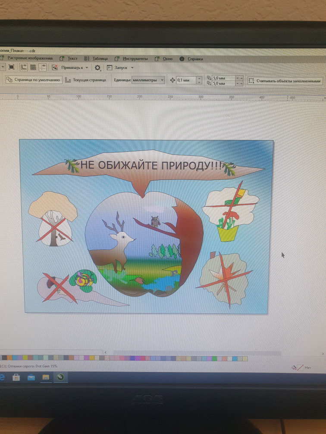
Task: Toggle the show guidelines button
Action: (43, 68)
